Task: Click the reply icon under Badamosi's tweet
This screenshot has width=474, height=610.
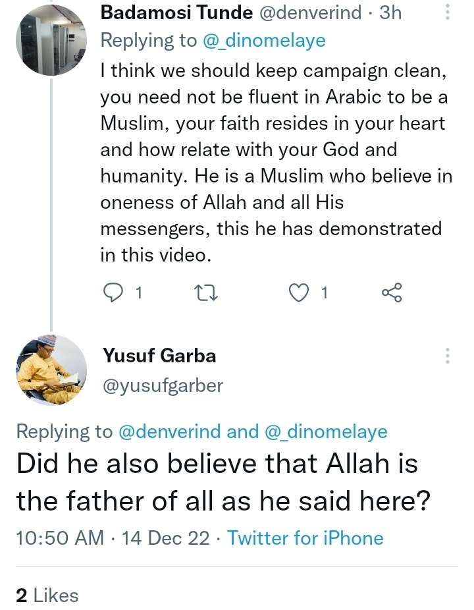Action: (x=115, y=292)
